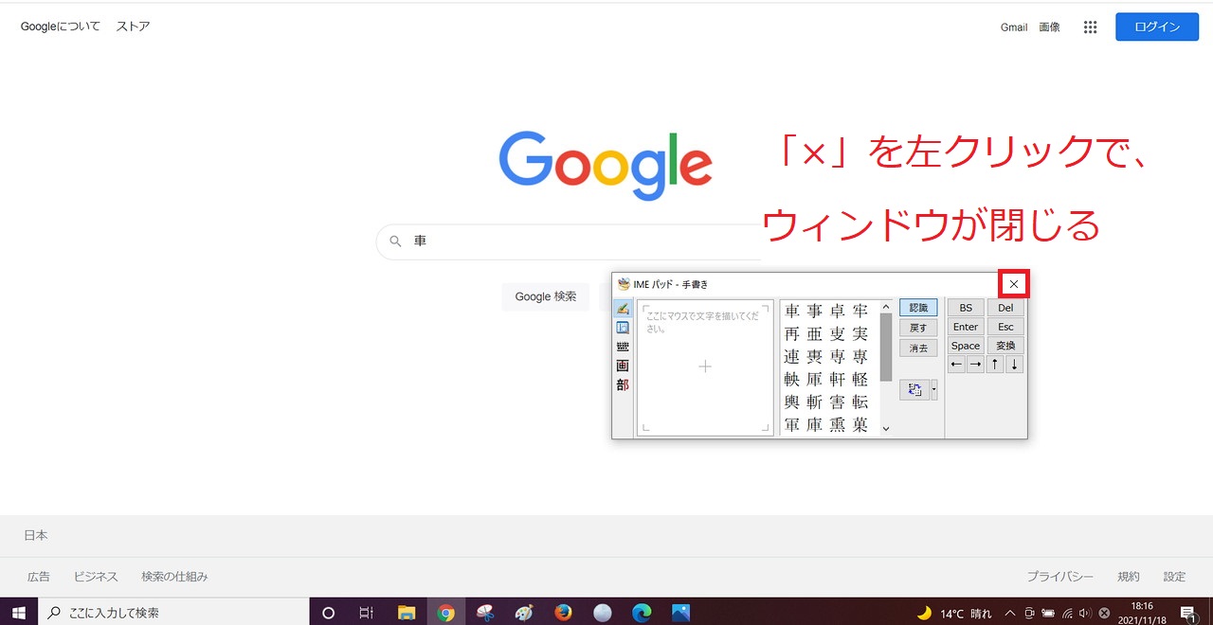Click the Chrome icon on taskbar

tap(445, 613)
